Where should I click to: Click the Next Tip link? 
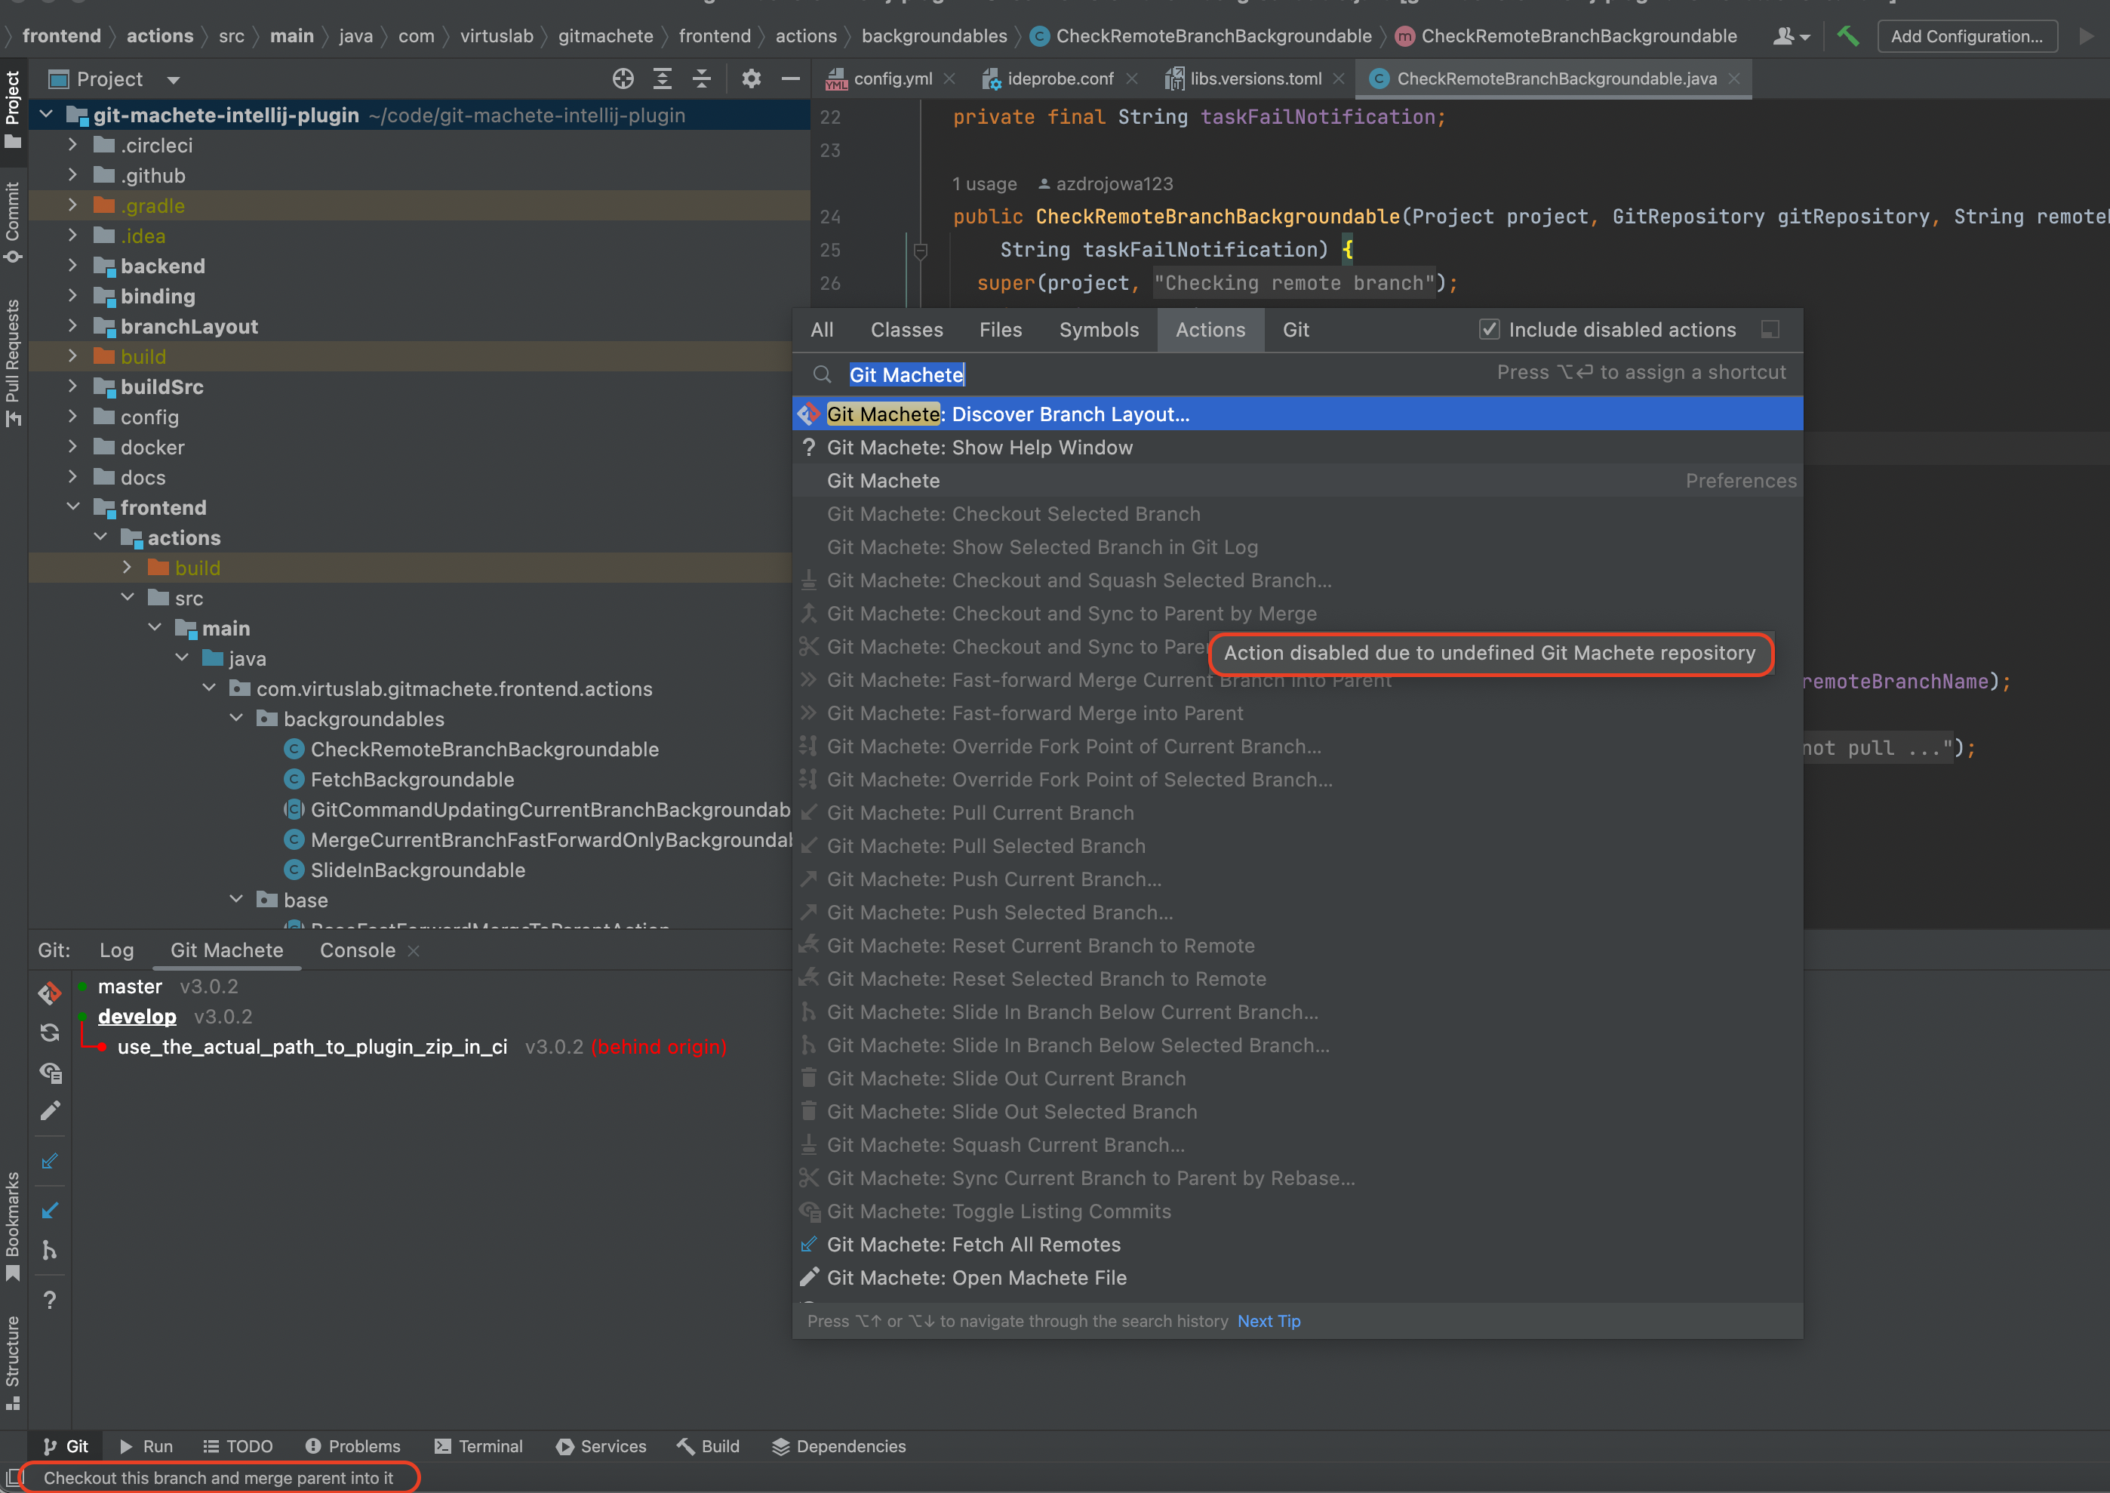[1269, 1321]
